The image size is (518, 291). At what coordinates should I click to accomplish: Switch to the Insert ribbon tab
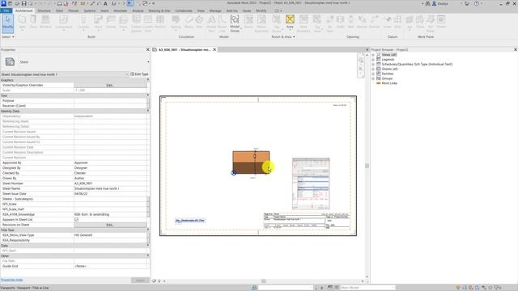(x=104, y=11)
